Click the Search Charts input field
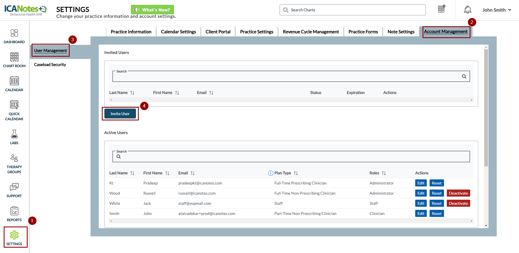This screenshot has height=253, width=519. 353,10
